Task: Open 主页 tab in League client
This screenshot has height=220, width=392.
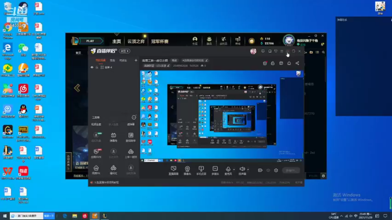Action: click(117, 42)
